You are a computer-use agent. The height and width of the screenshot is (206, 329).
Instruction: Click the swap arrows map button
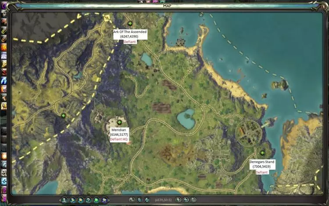[x=132, y=200]
